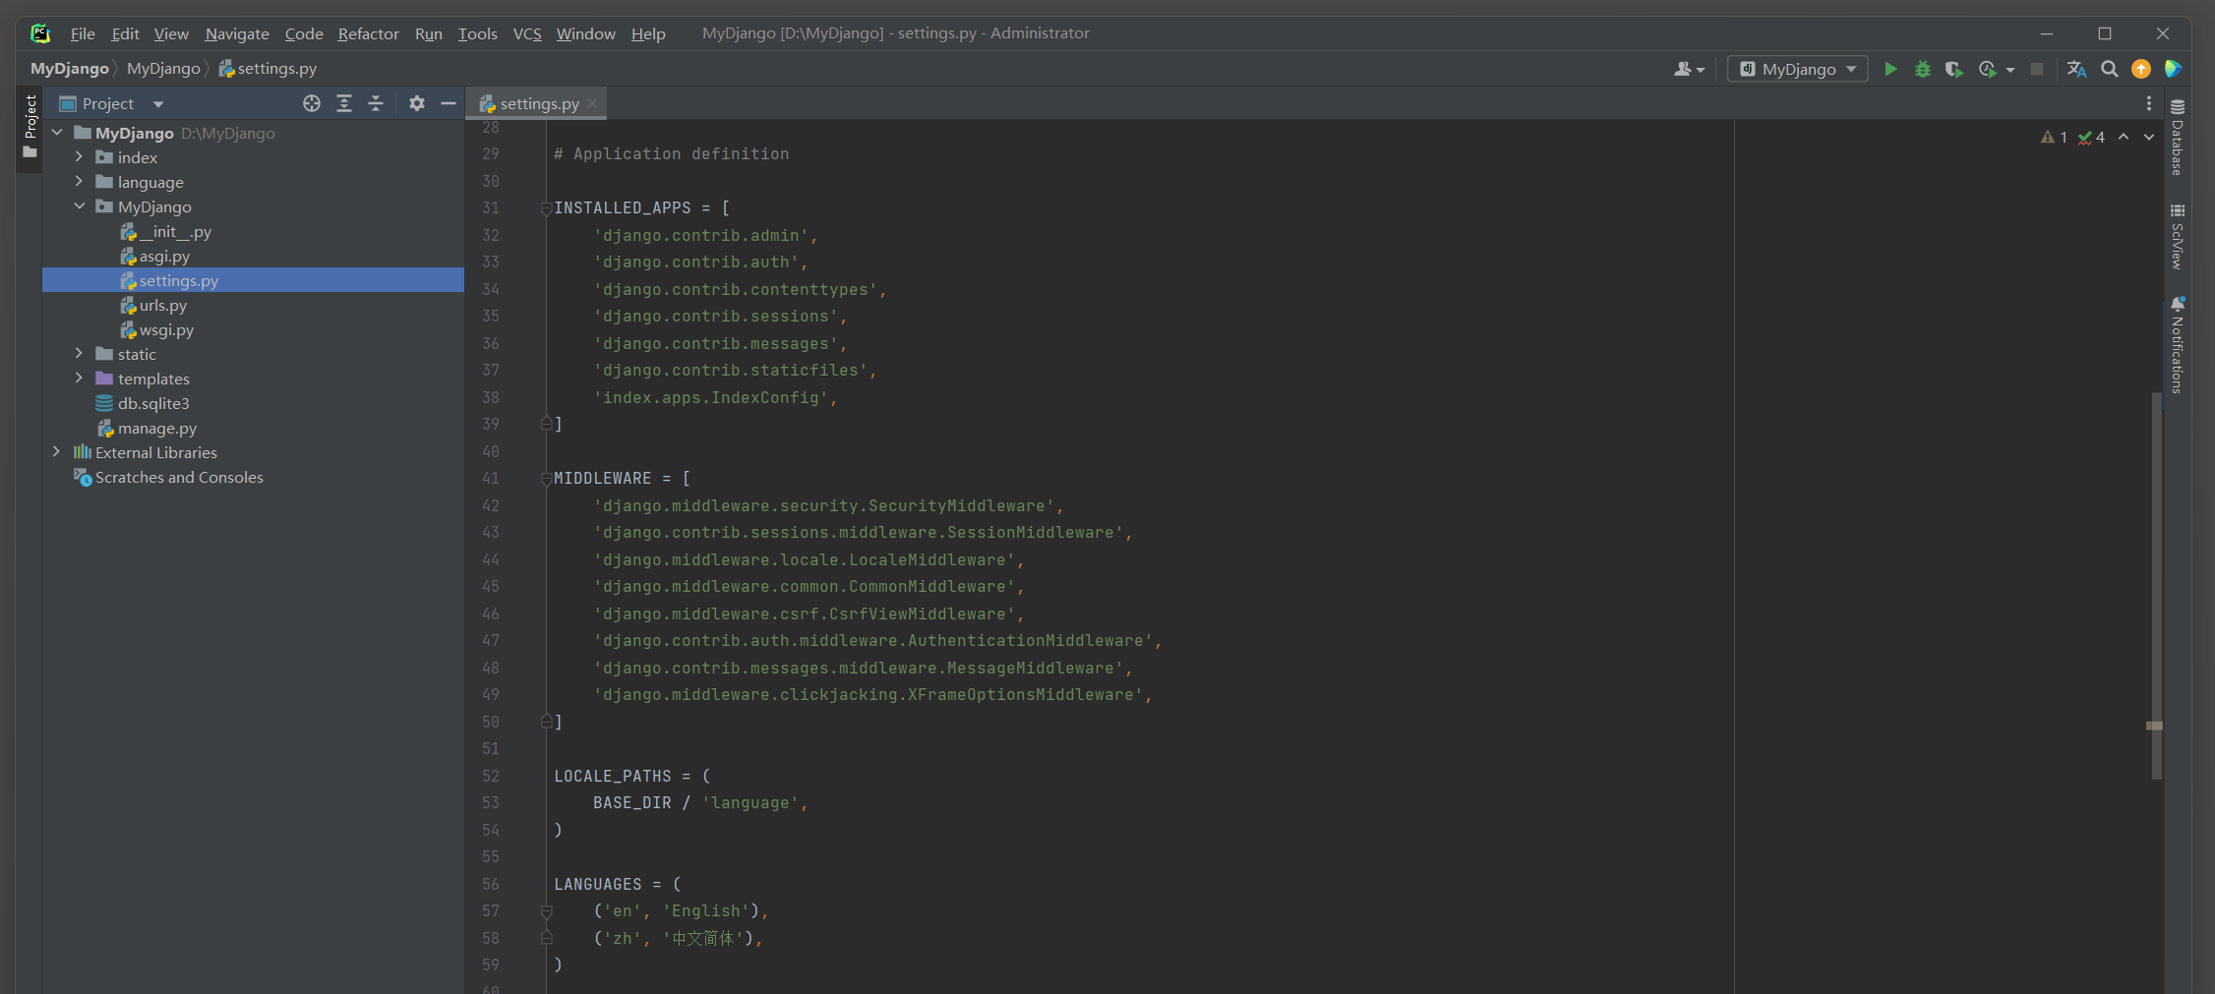Fold the INSTALLED_APPS list
The height and width of the screenshot is (994, 2215).
pos(546,208)
